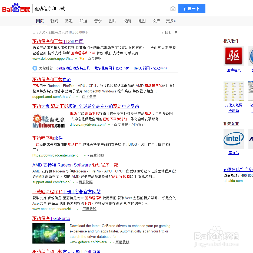The height and width of the screenshot is (253, 253).
Task: Switch to the 贴吧 tab
Action: 69,21
